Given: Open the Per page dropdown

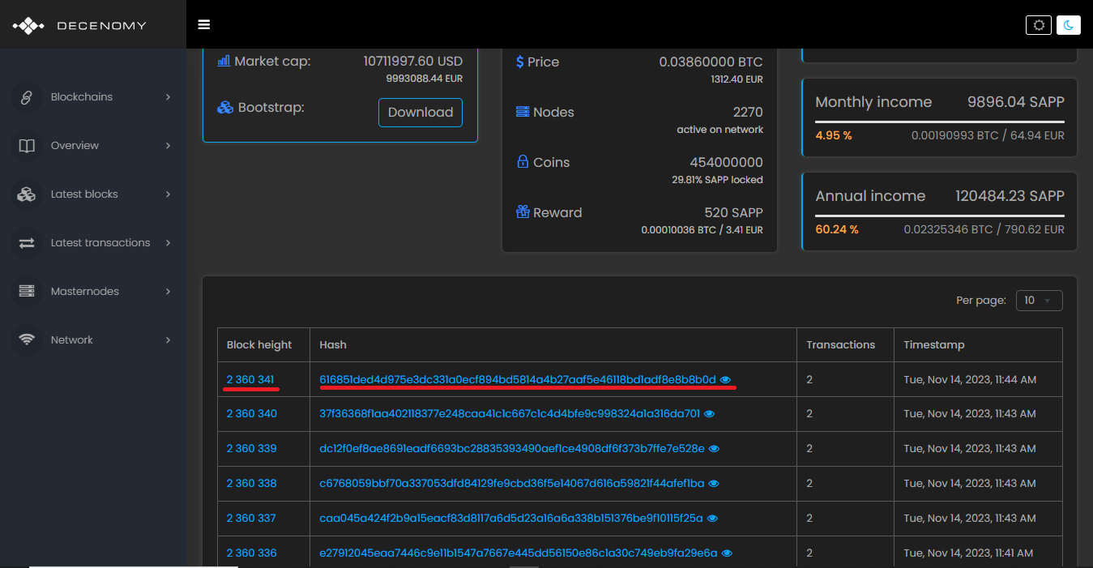Looking at the screenshot, I should pyautogui.click(x=1040, y=301).
